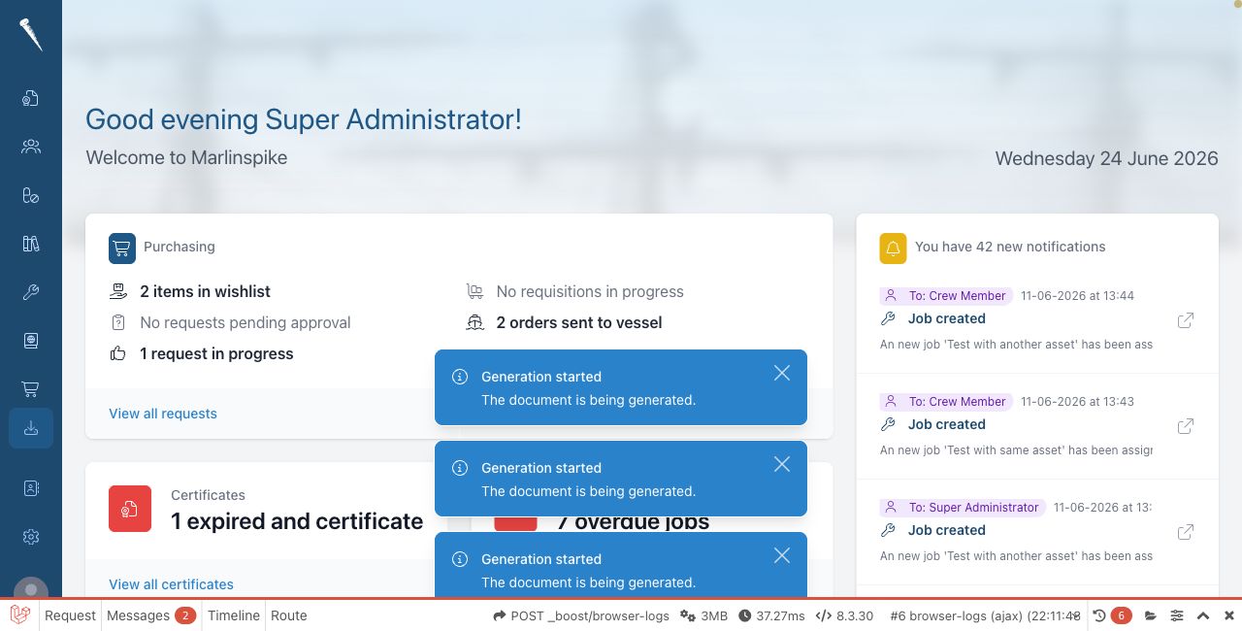The image size is (1242, 631).
Task: Follow the View all requests link
Action: (x=163, y=414)
